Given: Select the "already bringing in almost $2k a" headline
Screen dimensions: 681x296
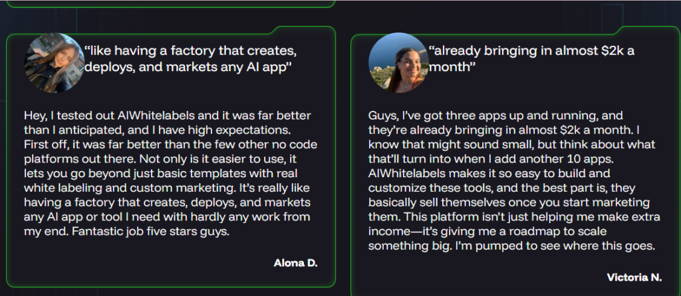Looking at the screenshot, I should click(x=531, y=50).
